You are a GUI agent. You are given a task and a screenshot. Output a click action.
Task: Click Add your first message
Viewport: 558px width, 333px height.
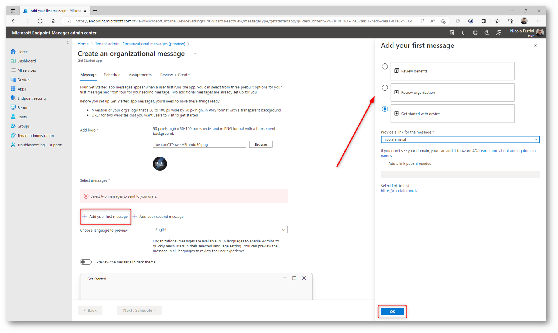coord(105,217)
